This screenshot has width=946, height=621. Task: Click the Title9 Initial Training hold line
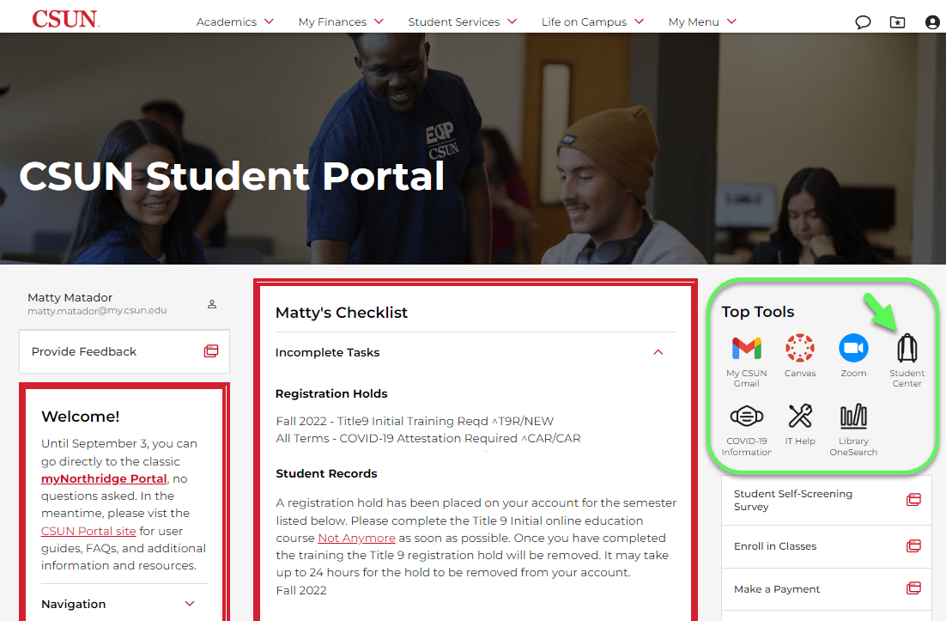point(415,421)
